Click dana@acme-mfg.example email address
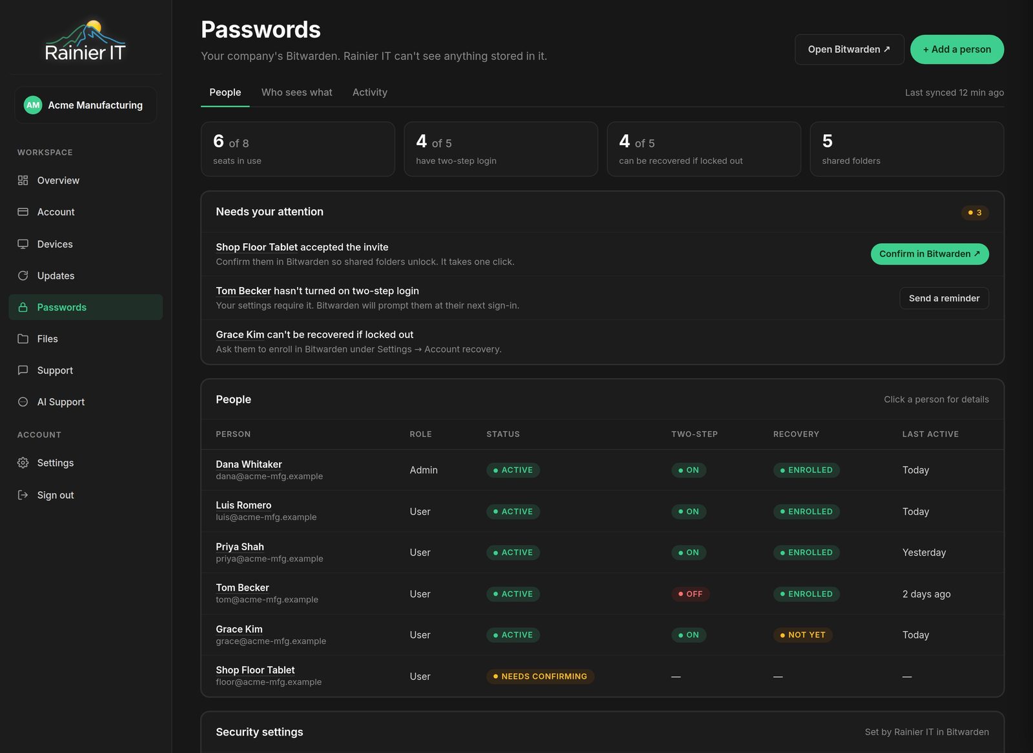The height and width of the screenshot is (753, 1033). tap(269, 476)
